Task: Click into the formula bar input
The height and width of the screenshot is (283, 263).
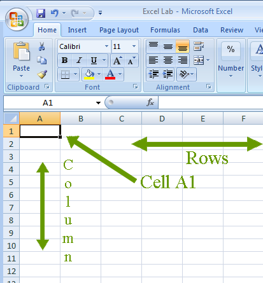Action: (x=211, y=102)
